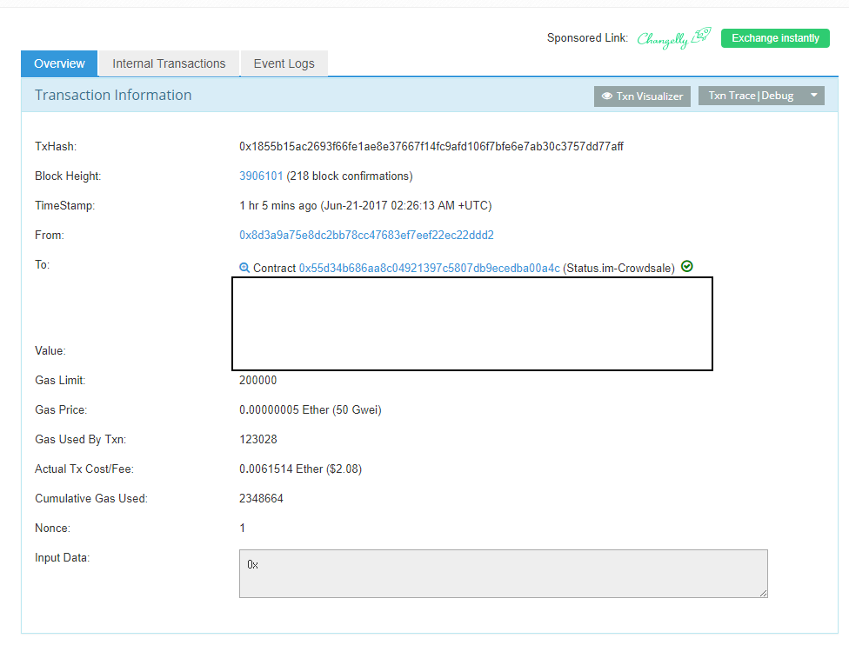Image resolution: width=849 pixels, height=645 pixels.
Task: Click the Exchange instantly button
Action: coord(775,38)
